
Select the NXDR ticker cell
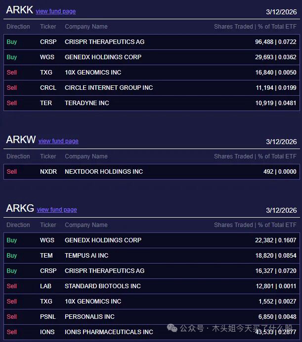click(x=48, y=172)
